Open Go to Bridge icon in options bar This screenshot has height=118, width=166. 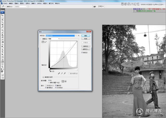95,6
